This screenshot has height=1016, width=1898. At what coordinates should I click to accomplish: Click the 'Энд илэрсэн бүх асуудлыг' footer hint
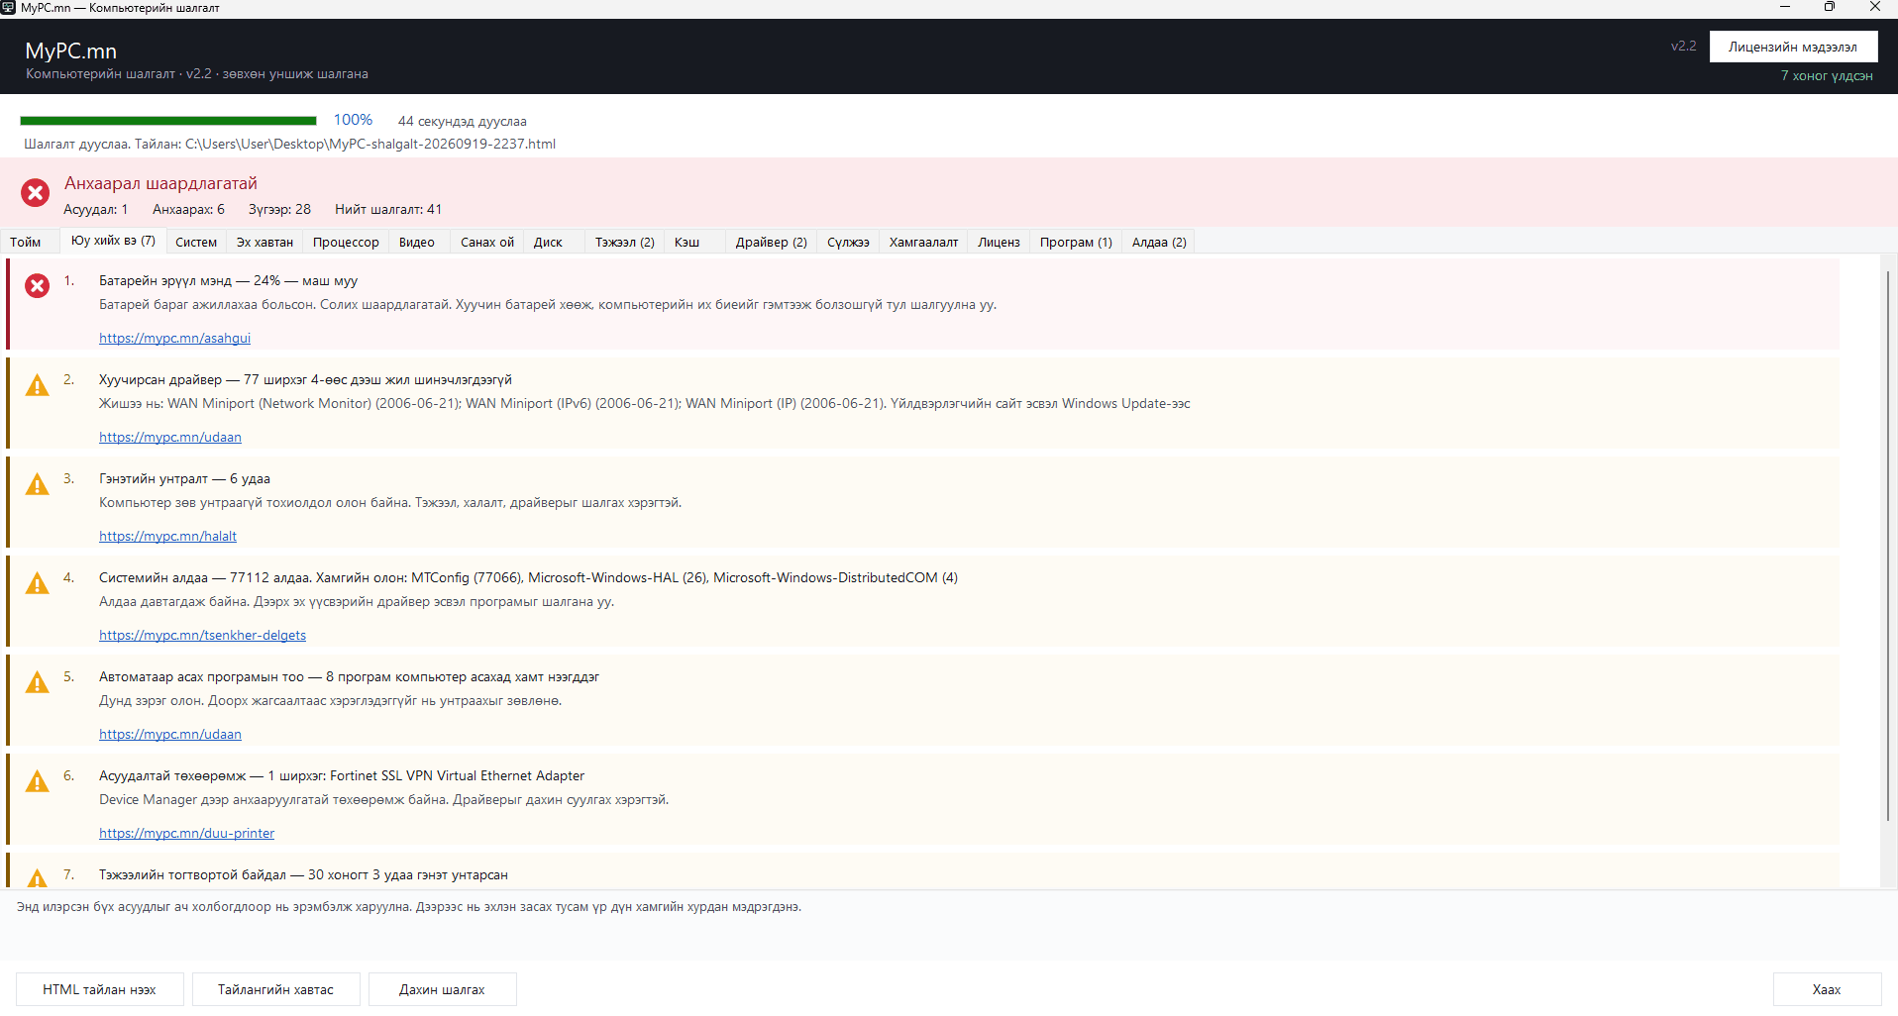coord(408,906)
